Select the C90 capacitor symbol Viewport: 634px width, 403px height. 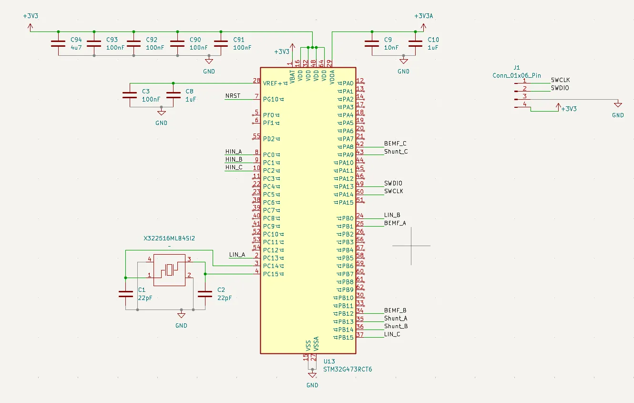tap(177, 43)
